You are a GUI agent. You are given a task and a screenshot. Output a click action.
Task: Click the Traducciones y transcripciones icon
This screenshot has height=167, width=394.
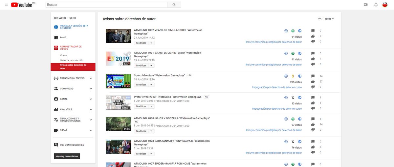pos(56,120)
